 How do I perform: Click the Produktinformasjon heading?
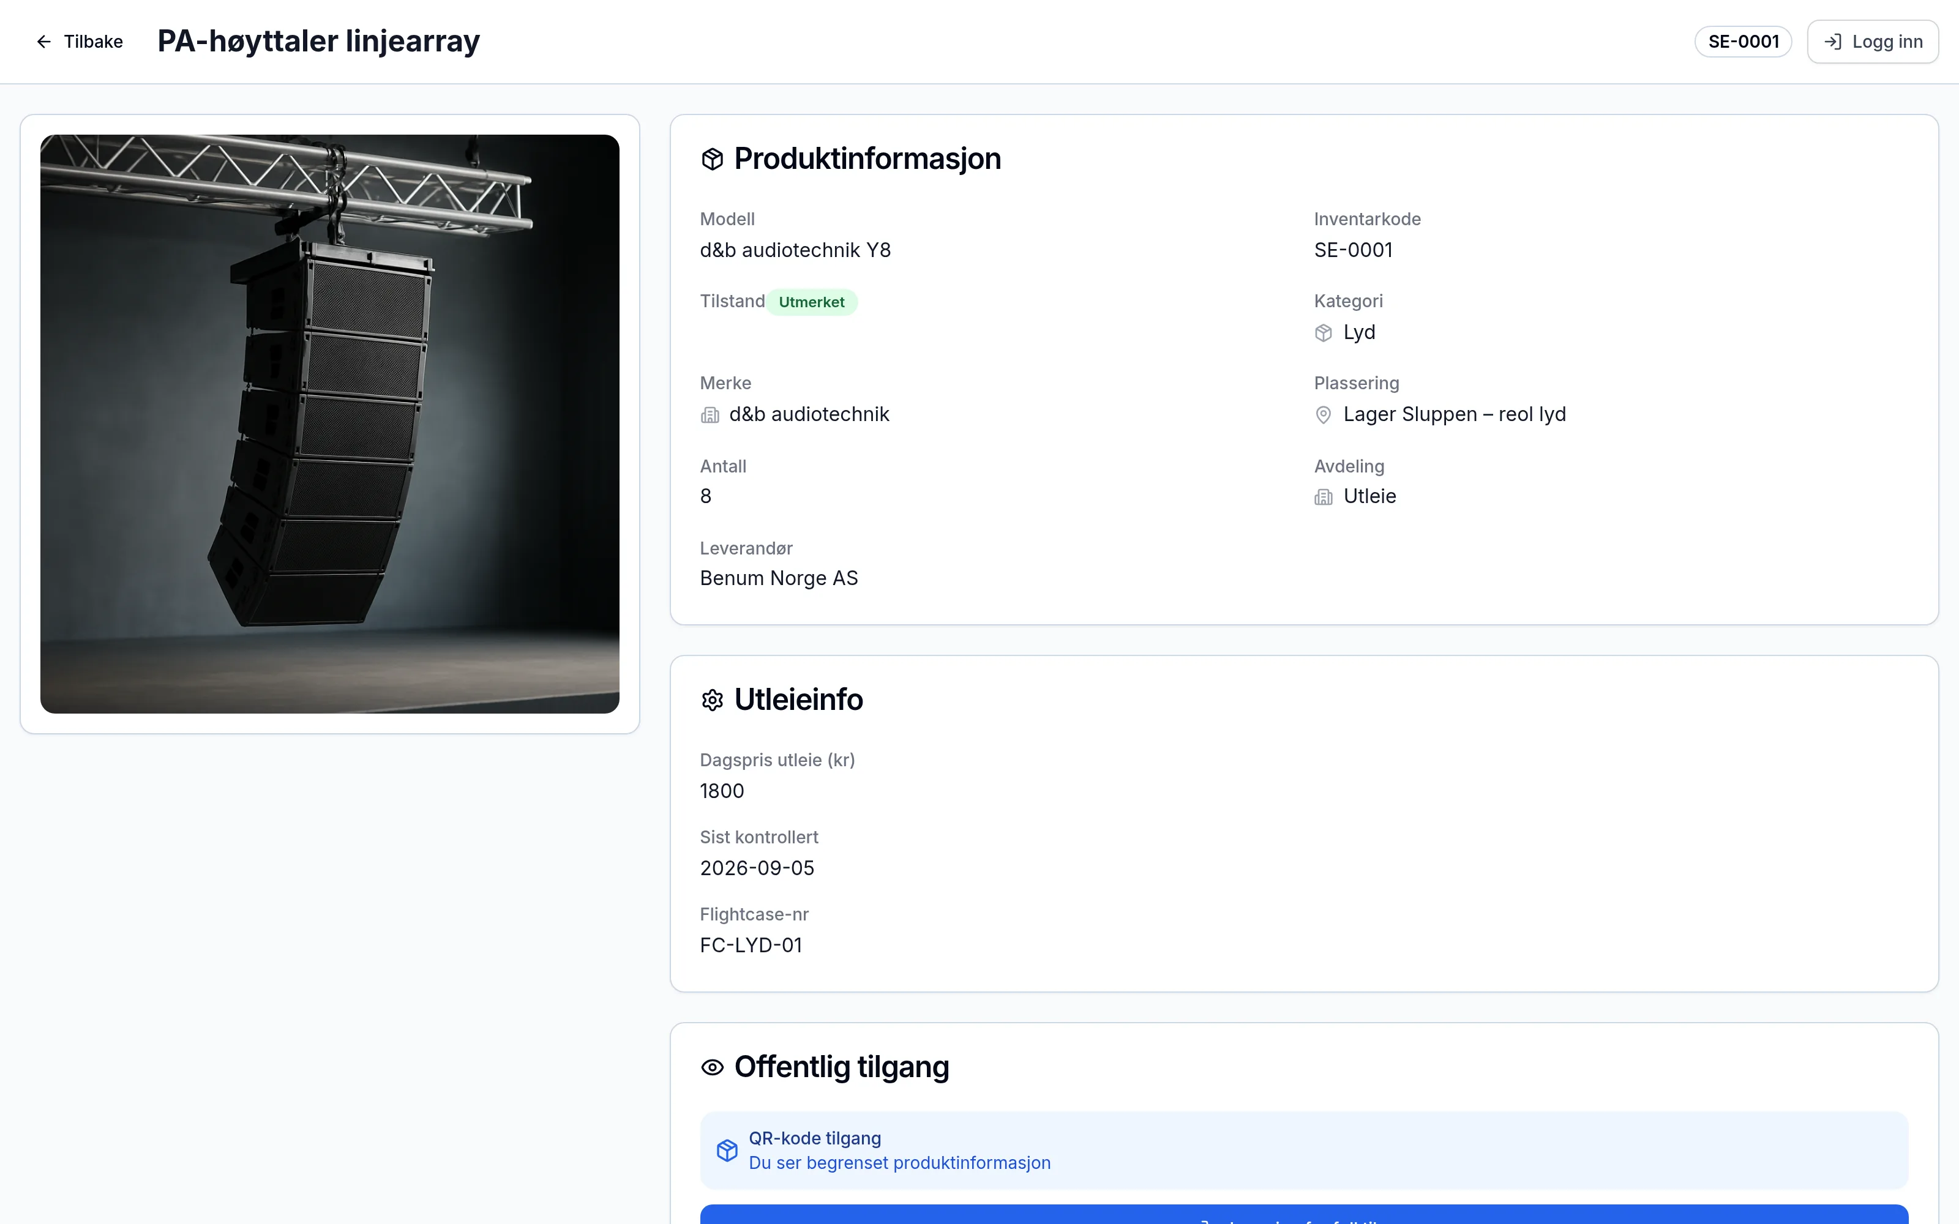[867, 159]
